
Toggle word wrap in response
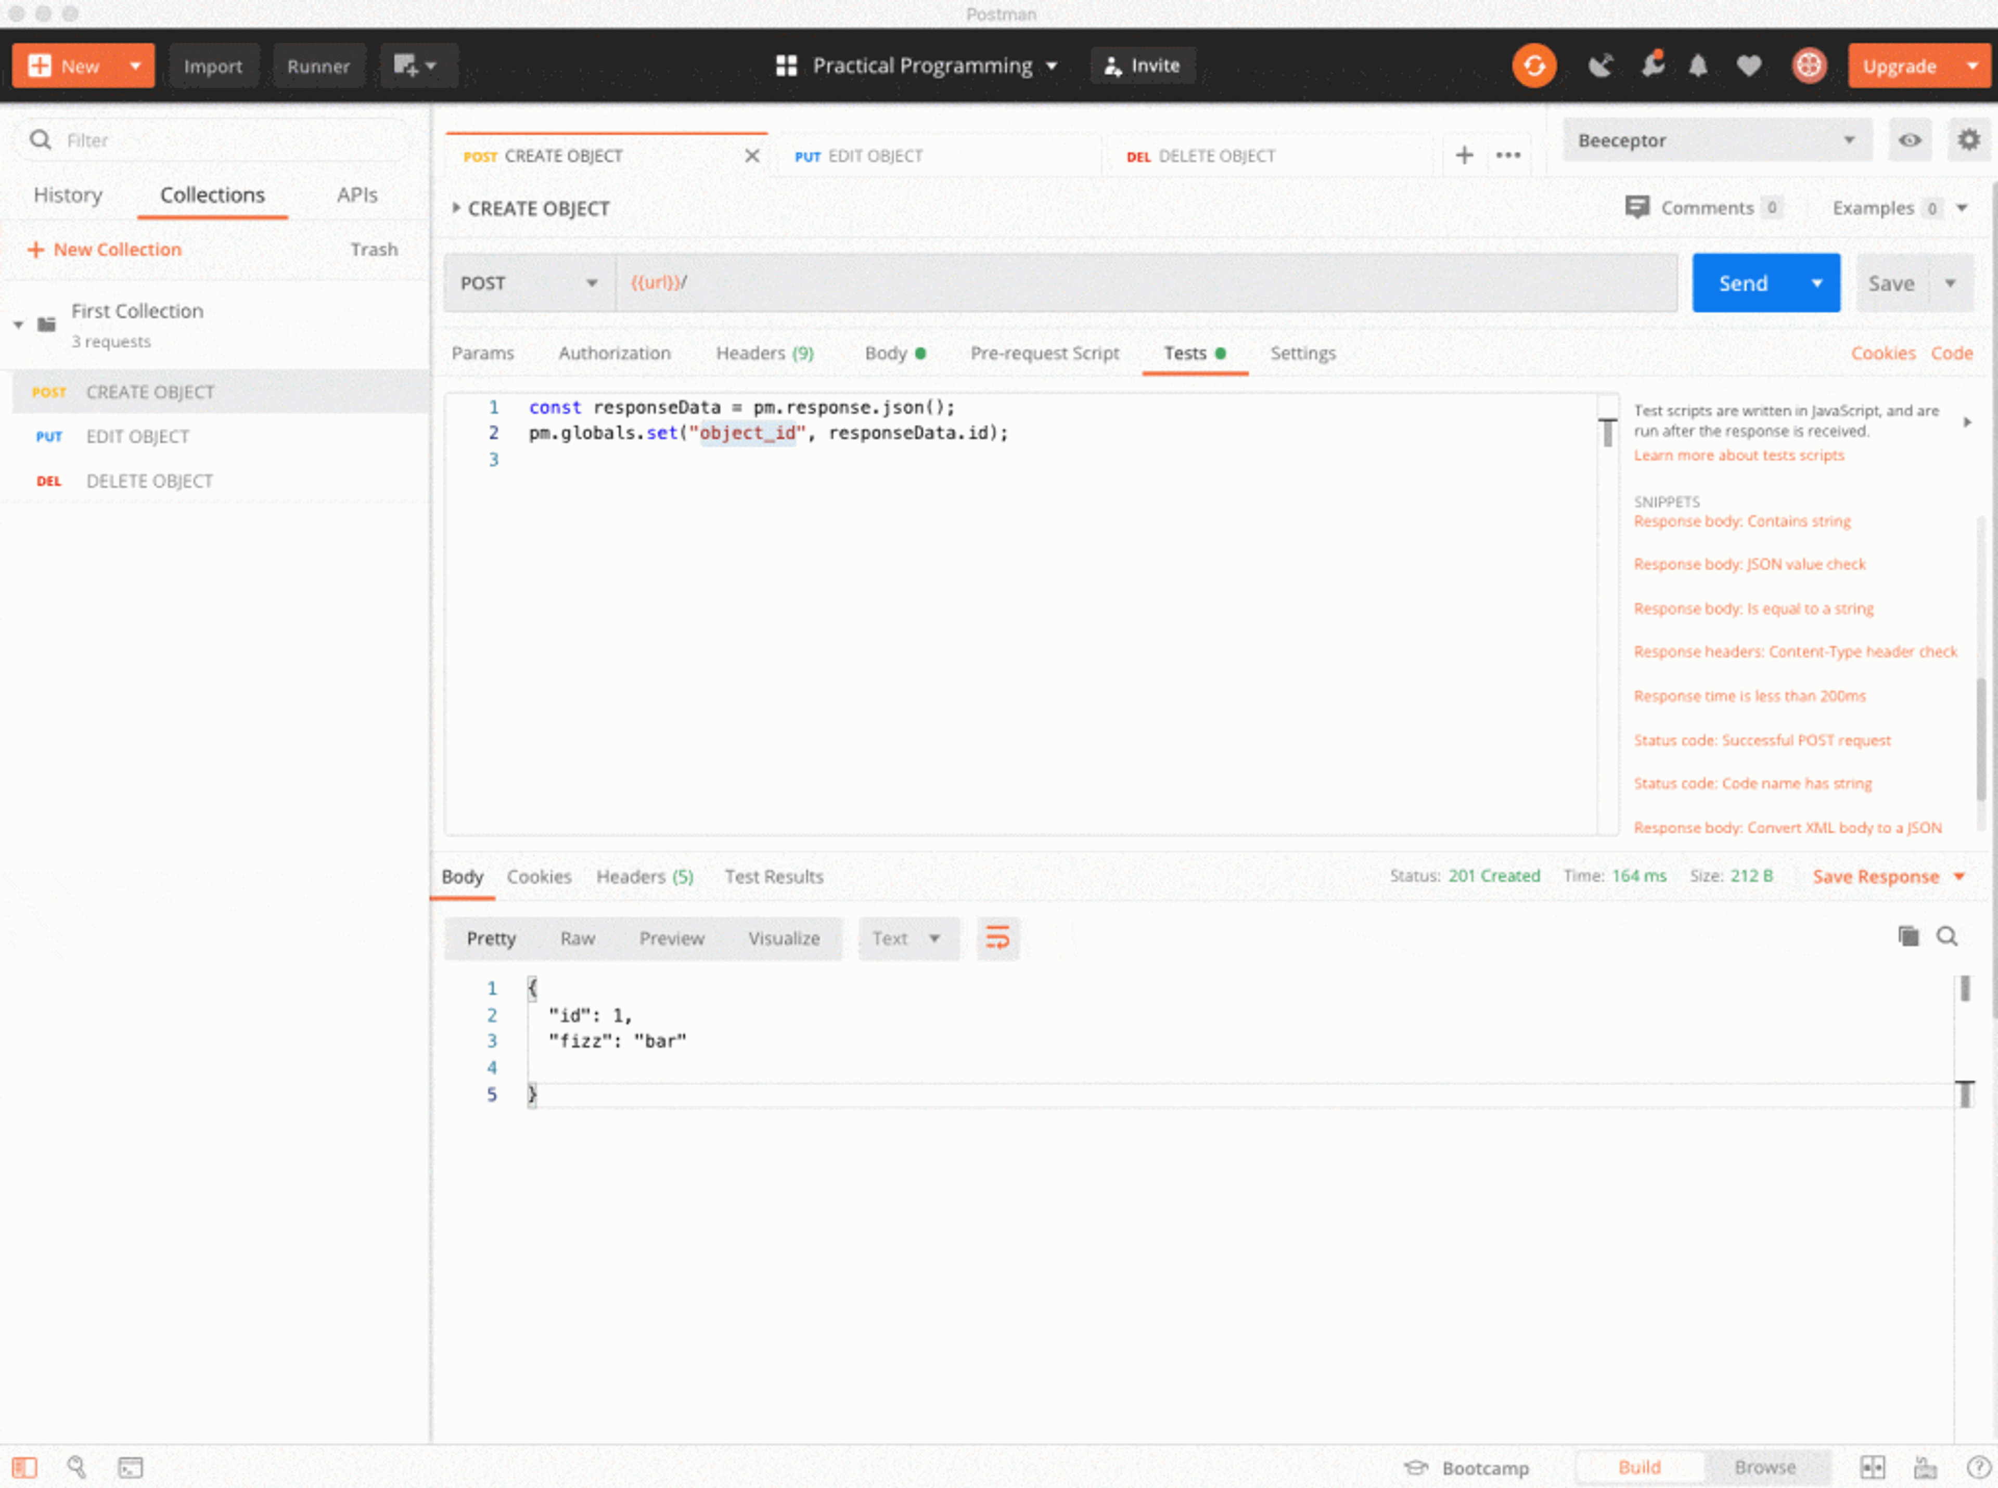[x=997, y=938]
